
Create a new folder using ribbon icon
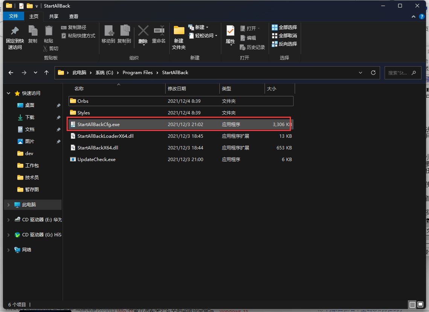point(179,31)
